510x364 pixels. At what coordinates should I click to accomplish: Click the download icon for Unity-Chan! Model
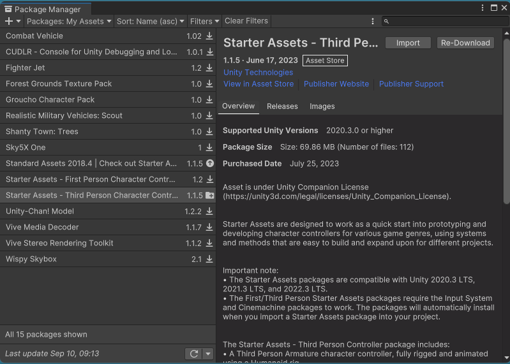coord(209,212)
